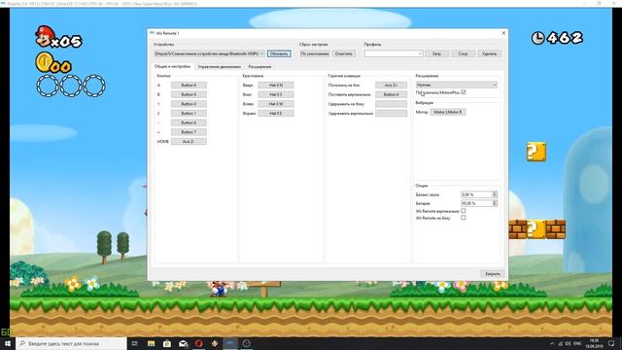
Task: Open the Mail app from the taskbar
Action: [x=183, y=343]
